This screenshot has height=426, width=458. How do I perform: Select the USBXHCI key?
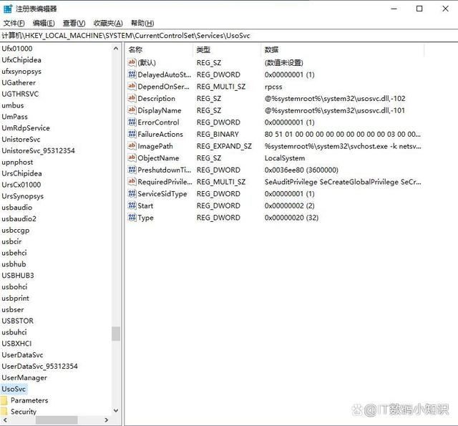16,344
